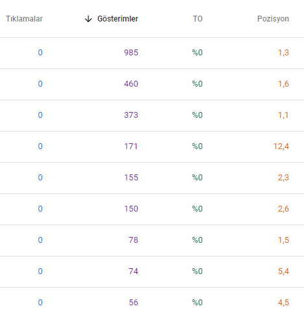Click the position value 12,4
The height and width of the screenshot is (317, 304).
[x=281, y=146]
